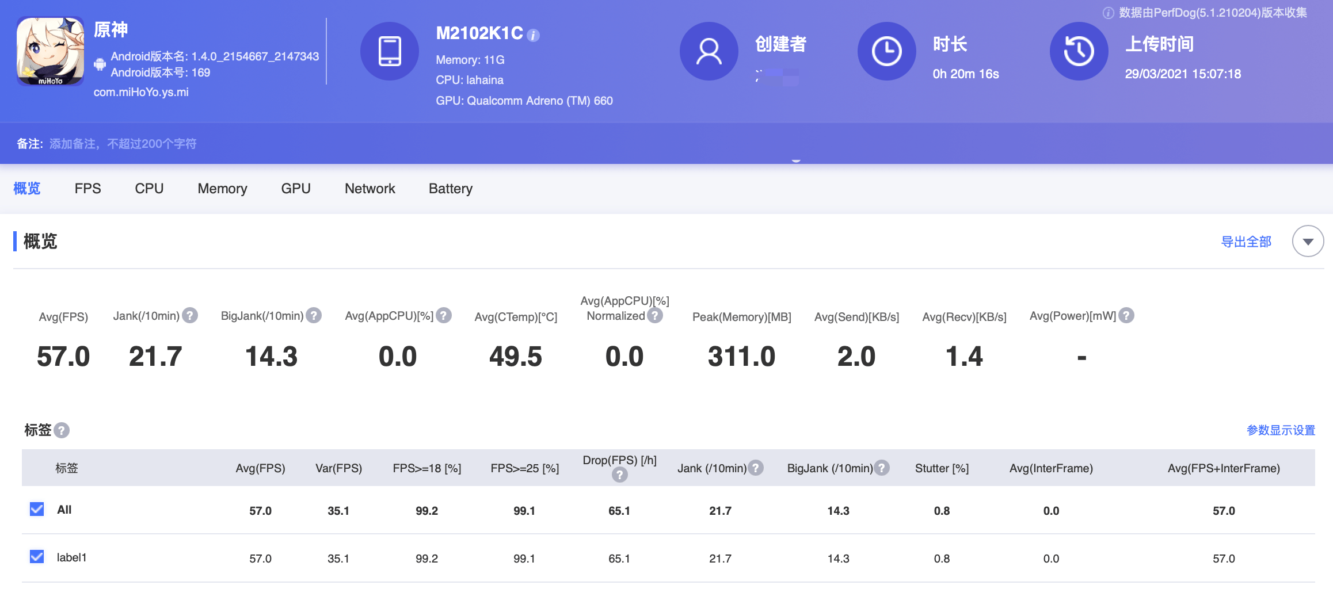This screenshot has width=1333, height=589.
Task: Click the label1 row name
Action: (x=71, y=557)
